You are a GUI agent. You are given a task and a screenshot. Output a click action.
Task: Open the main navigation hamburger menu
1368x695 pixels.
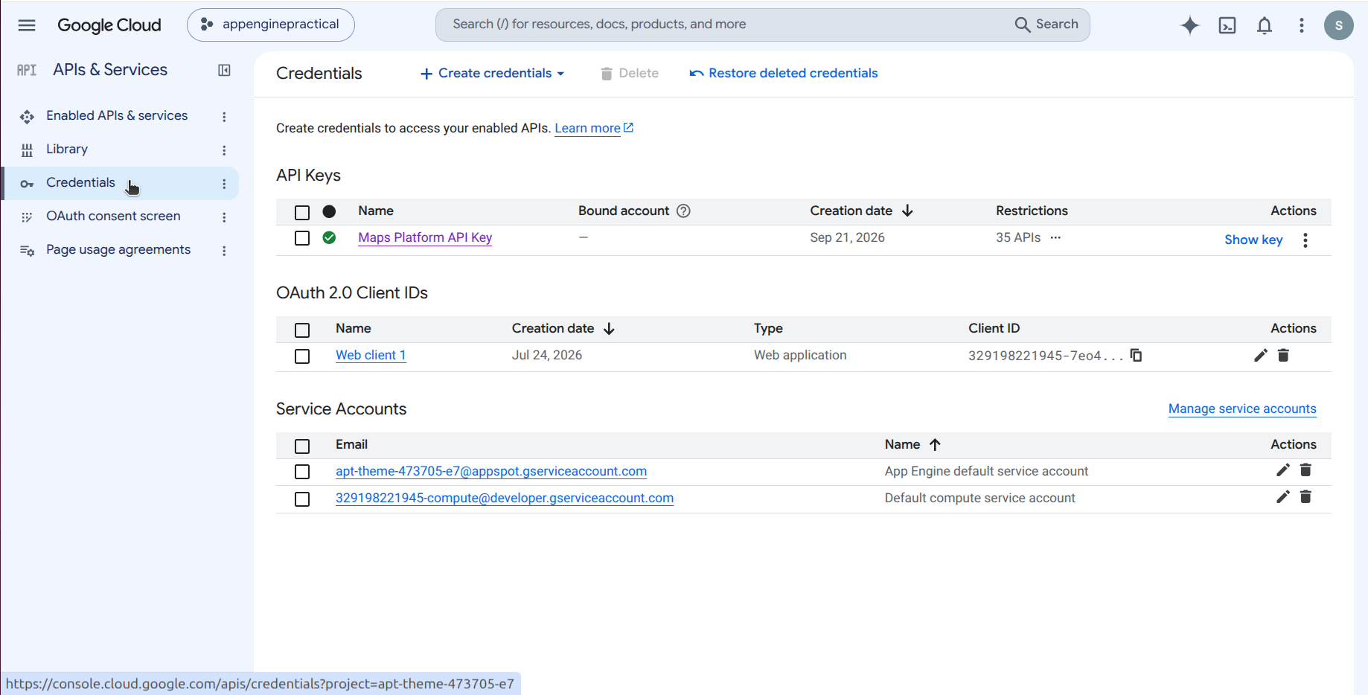coord(27,25)
